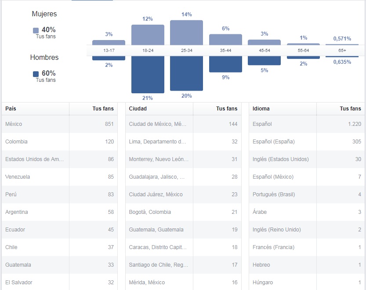Select women's 18-24 bar showing 12%

click(x=148, y=35)
